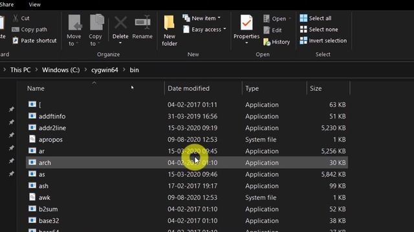Click the Select all icon
The height and width of the screenshot is (232, 414).
(x=303, y=18)
